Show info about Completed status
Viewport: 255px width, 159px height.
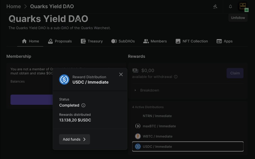[83, 105]
